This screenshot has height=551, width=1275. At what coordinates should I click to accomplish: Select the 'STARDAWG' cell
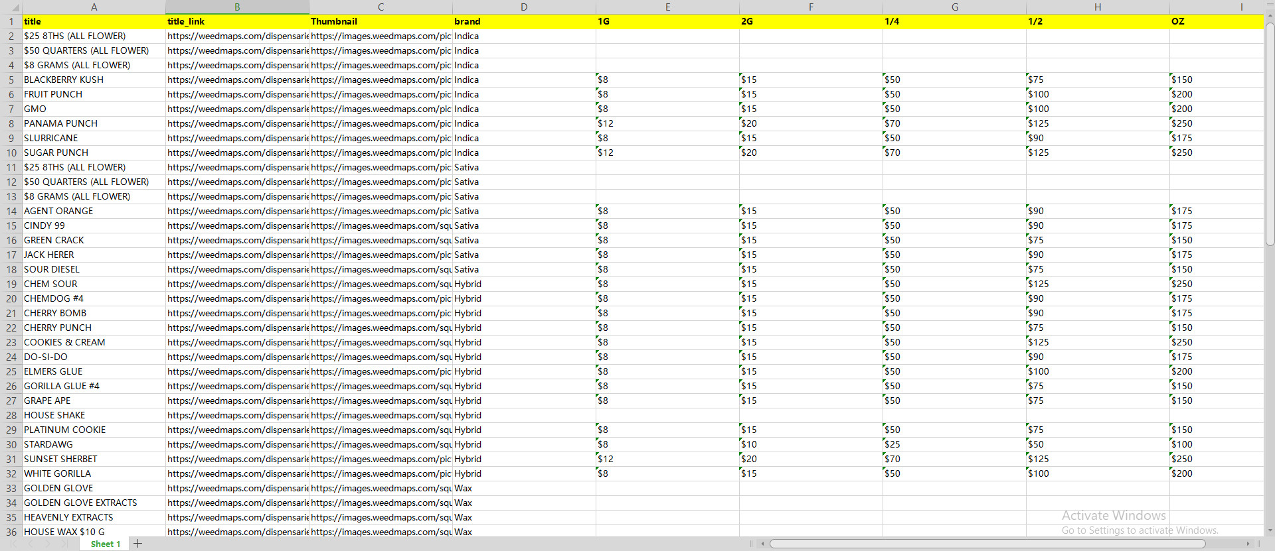[x=94, y=444]
